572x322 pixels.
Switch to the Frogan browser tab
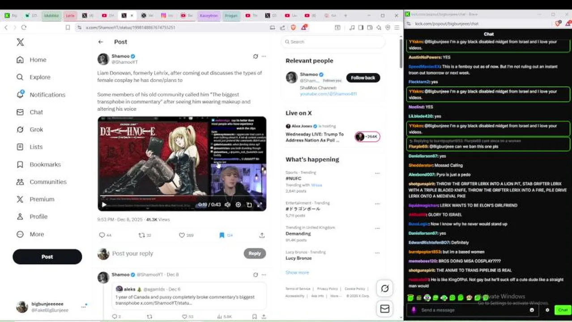231,15
